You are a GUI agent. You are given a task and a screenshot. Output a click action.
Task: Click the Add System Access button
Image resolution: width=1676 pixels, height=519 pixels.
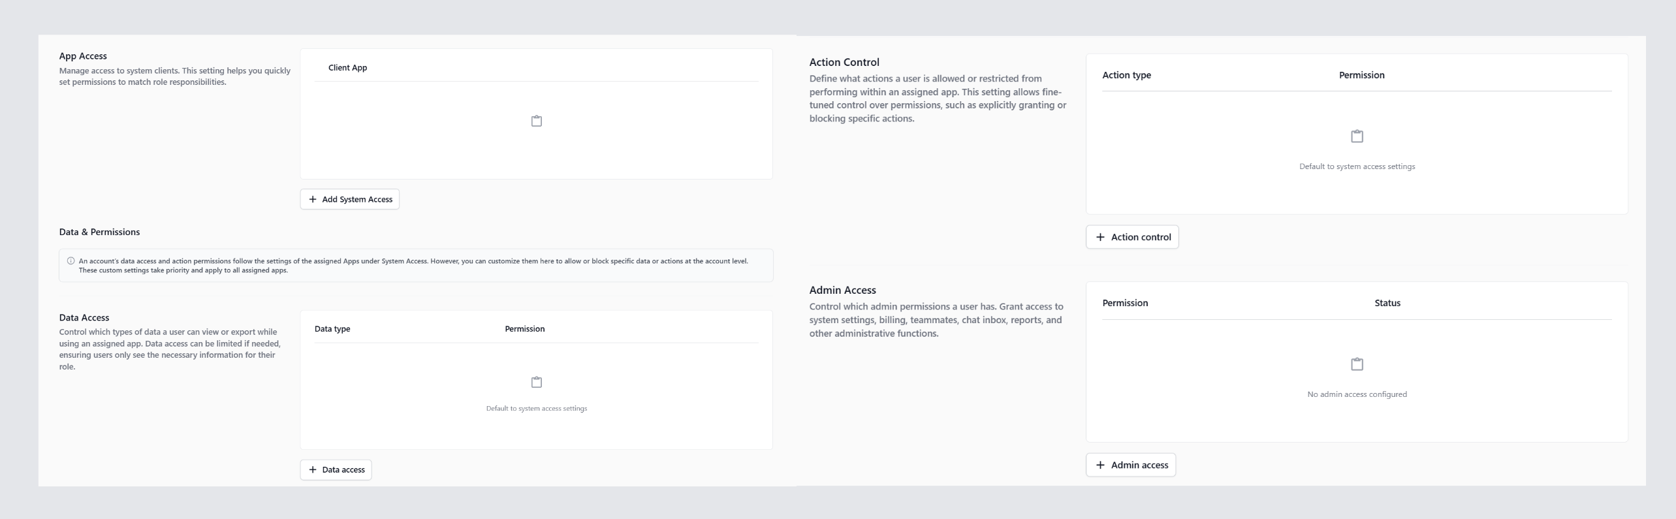tap(350, 199)
